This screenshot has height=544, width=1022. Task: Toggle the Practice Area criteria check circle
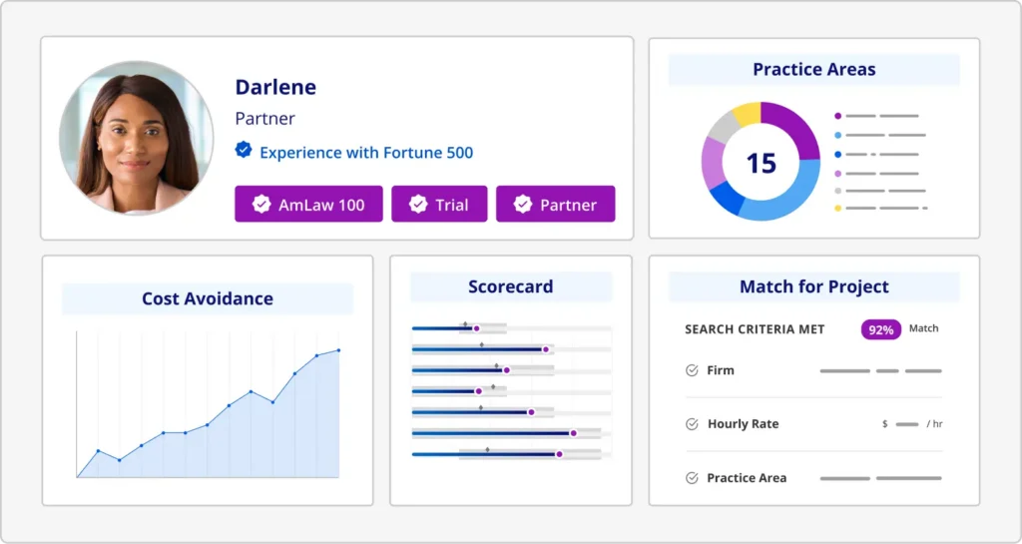click(x=692, y=478)
